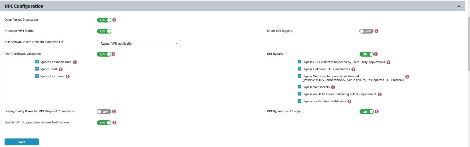Click info icon for Bypass Invalid Peer Certificates
Image resolution: width=470 pixels, height=147 pixels.
click(349, 102)
